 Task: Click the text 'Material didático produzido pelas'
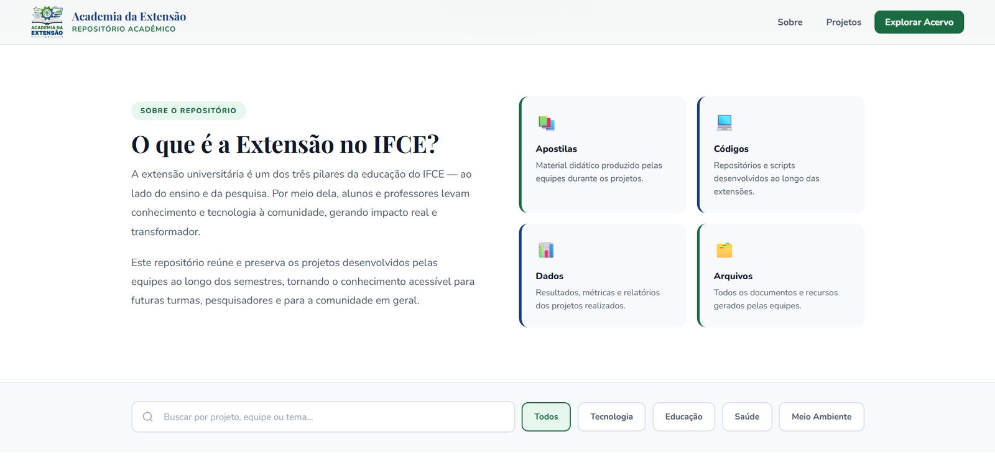(x=599, y=165)
